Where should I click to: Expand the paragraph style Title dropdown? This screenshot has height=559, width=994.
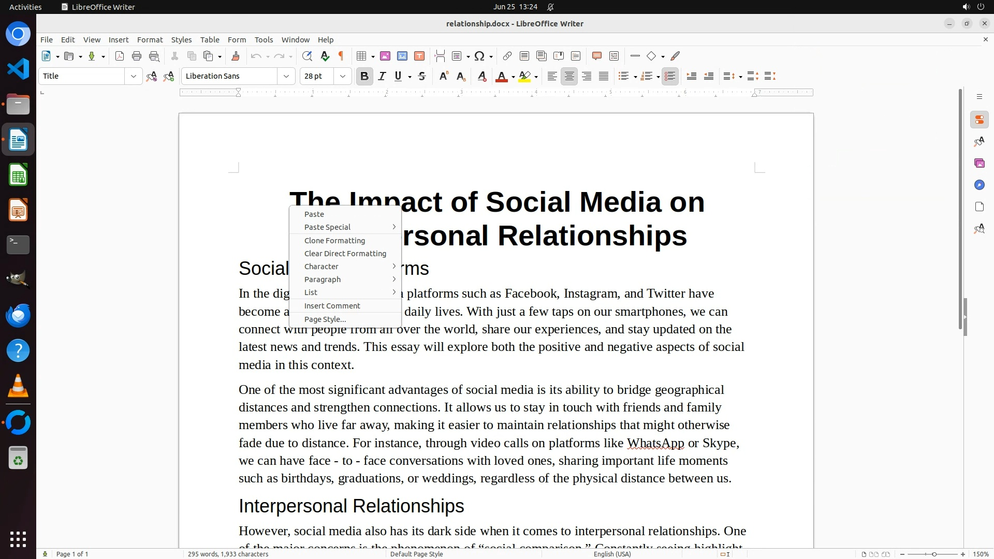pos(133,77)
